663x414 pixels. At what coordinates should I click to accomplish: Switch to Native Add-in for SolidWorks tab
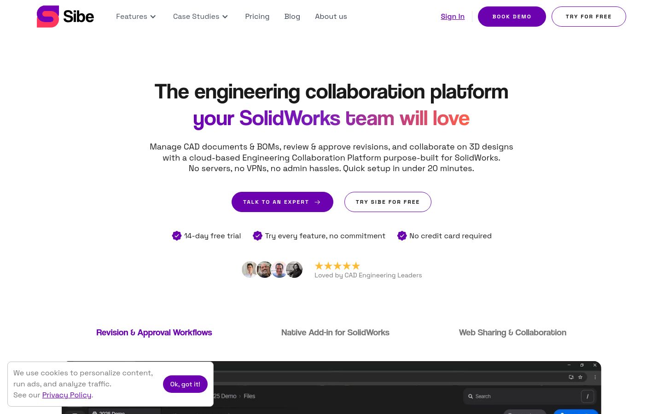[335, 333]
